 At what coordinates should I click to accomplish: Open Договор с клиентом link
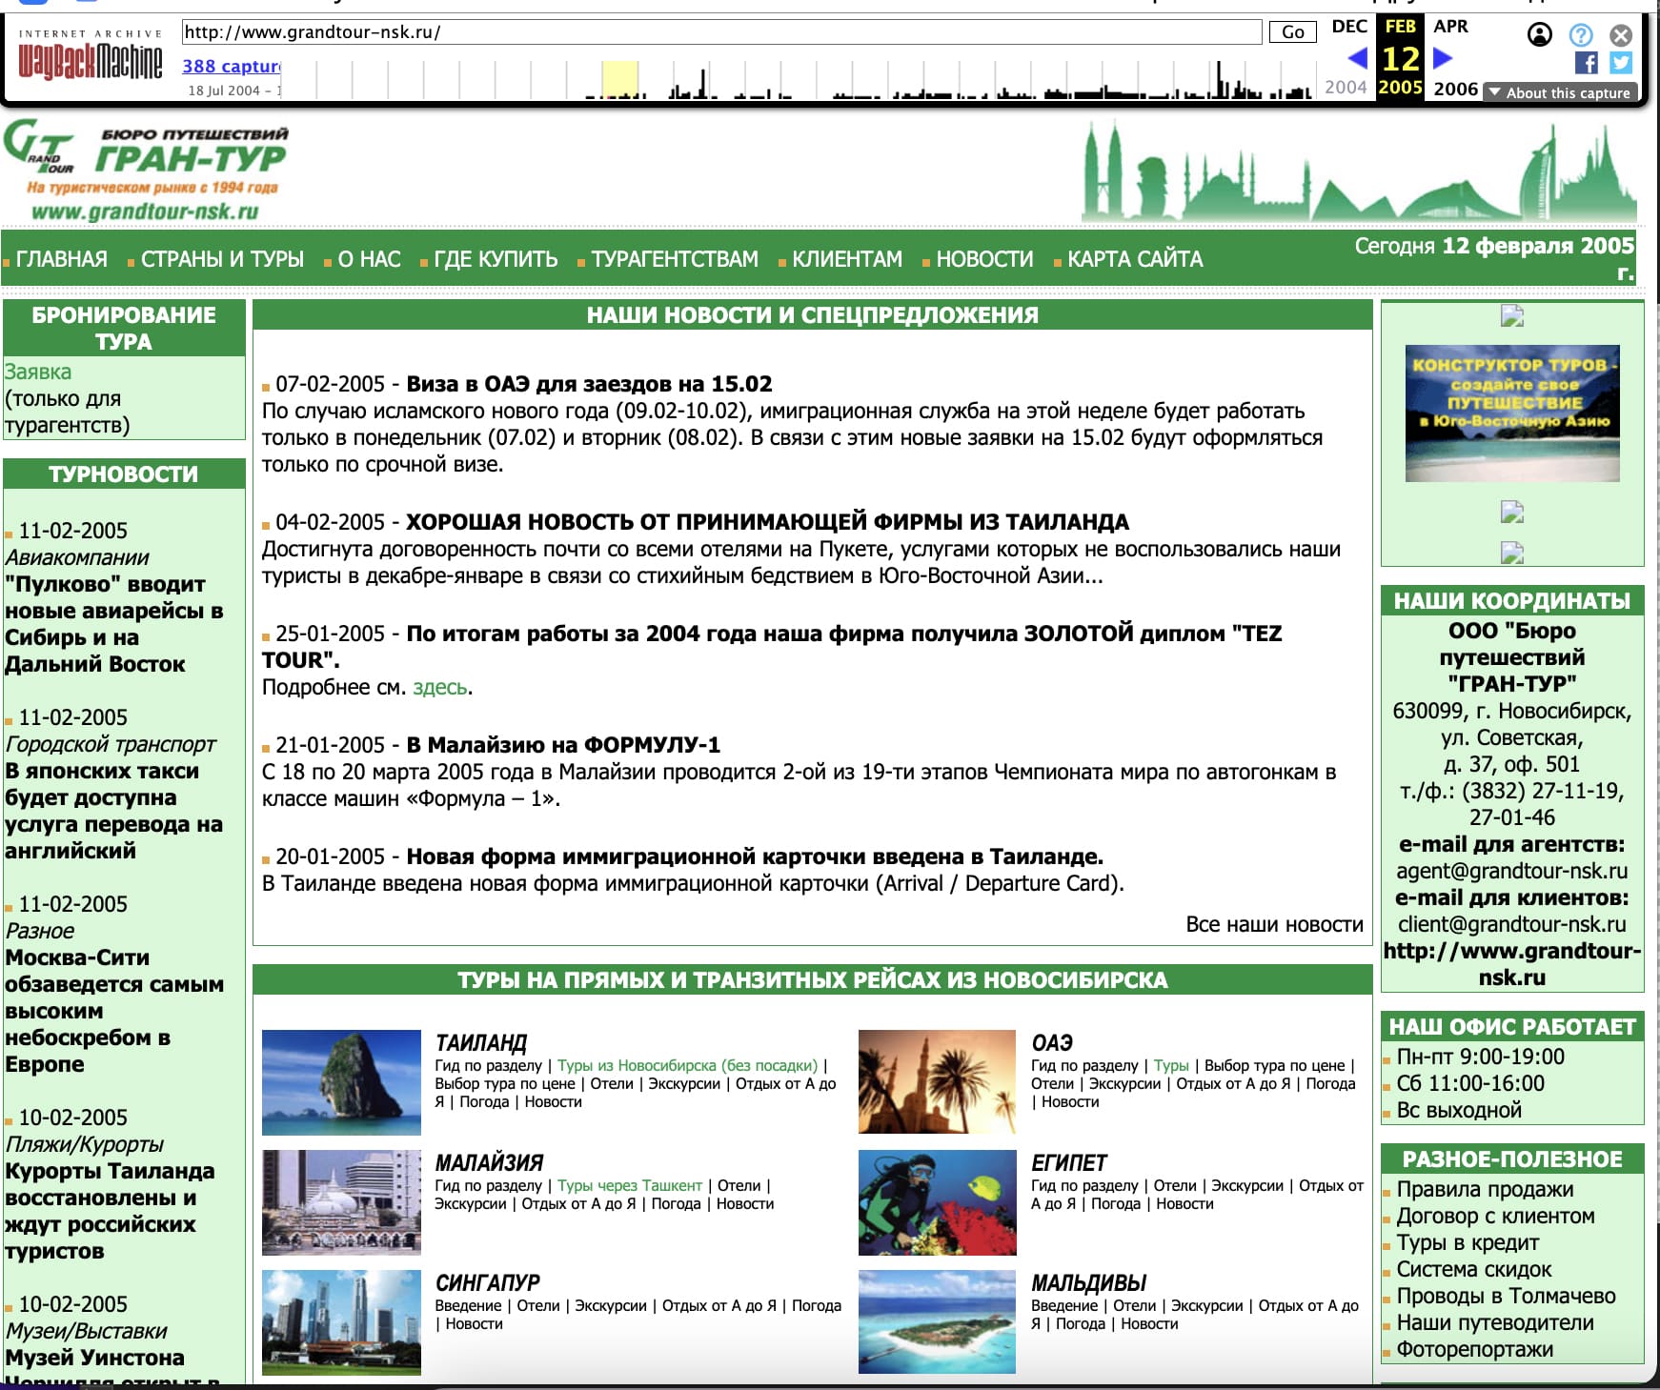tap(1495, 1216)
